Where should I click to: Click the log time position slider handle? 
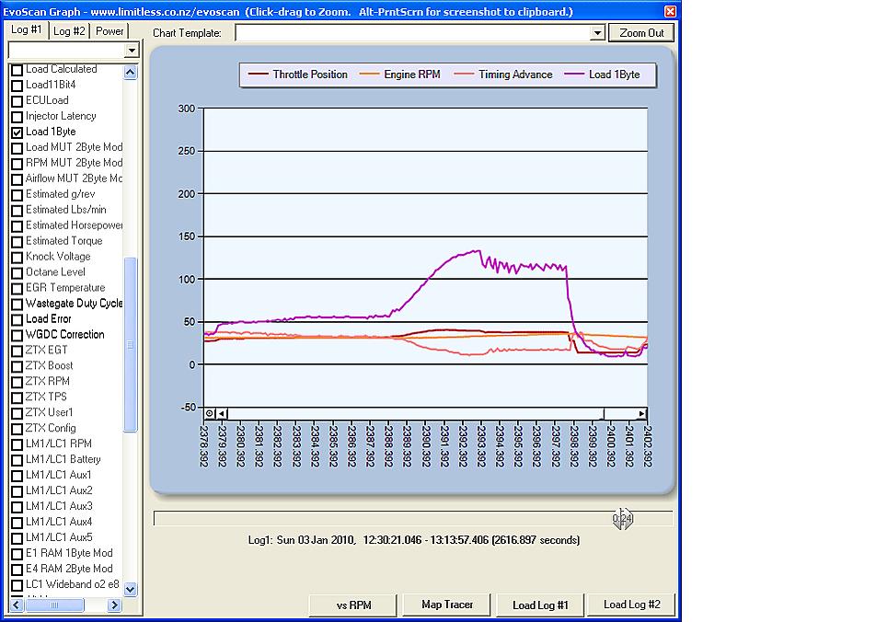tap(623, 518)
